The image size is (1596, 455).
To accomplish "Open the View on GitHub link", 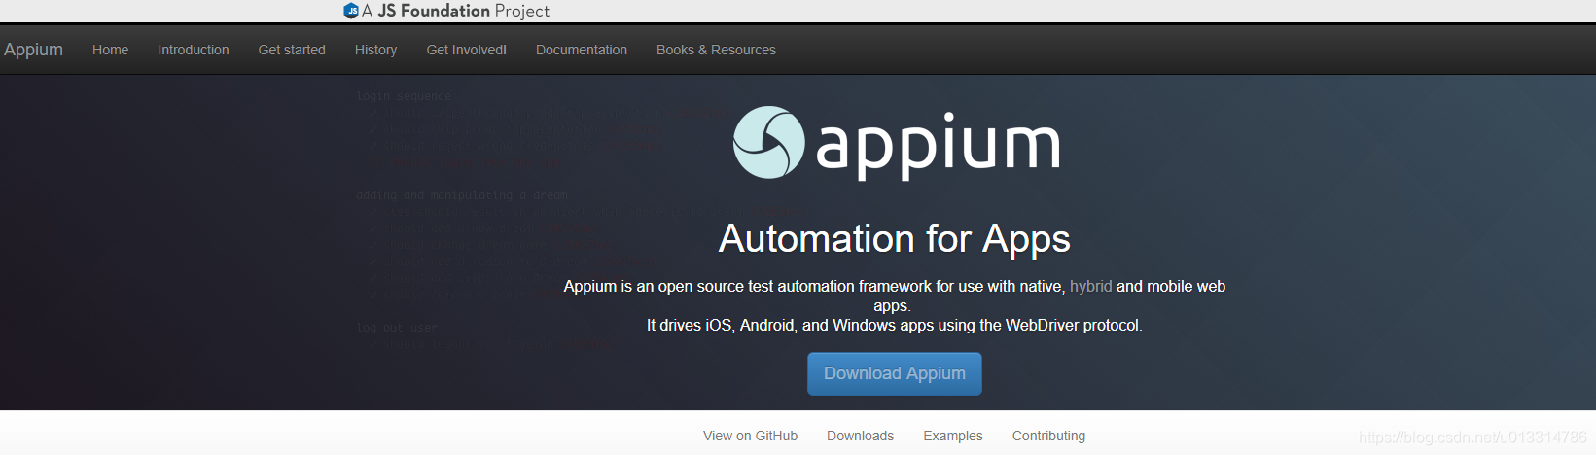I will (x=750, y=436).
